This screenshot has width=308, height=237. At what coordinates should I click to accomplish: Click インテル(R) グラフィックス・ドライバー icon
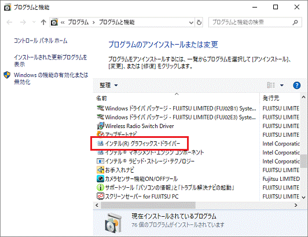tap(100, 143)
